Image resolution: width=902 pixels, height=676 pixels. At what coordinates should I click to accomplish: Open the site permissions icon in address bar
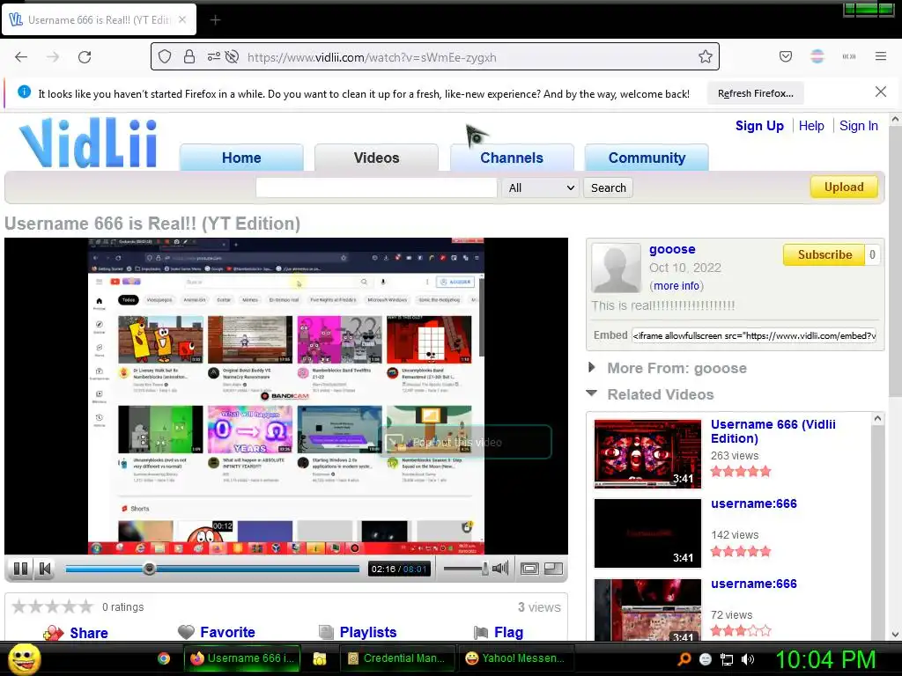213,56
